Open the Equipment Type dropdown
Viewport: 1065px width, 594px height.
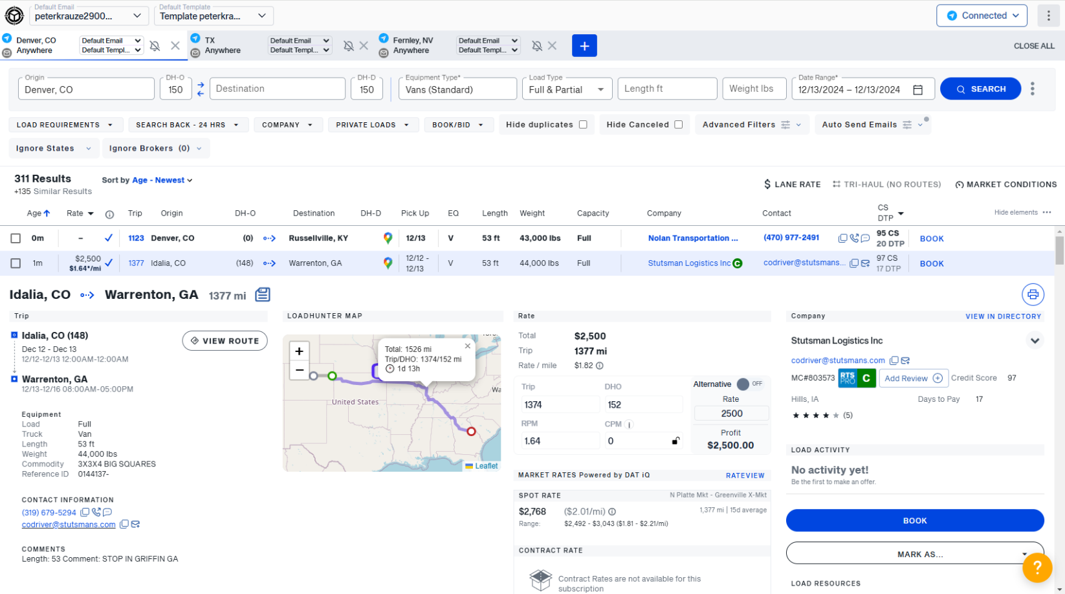(457, 89)
